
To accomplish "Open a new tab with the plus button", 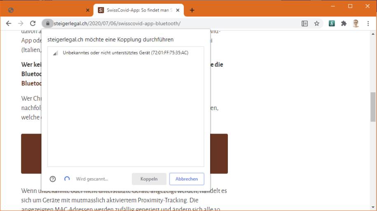I will click(x=192, y=10).
